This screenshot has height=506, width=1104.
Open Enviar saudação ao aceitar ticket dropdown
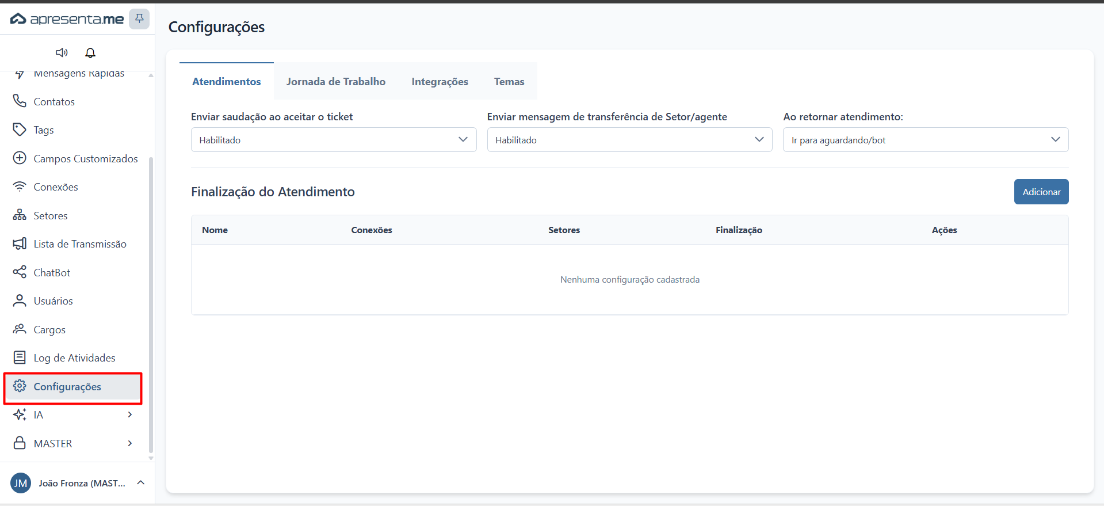334,140
